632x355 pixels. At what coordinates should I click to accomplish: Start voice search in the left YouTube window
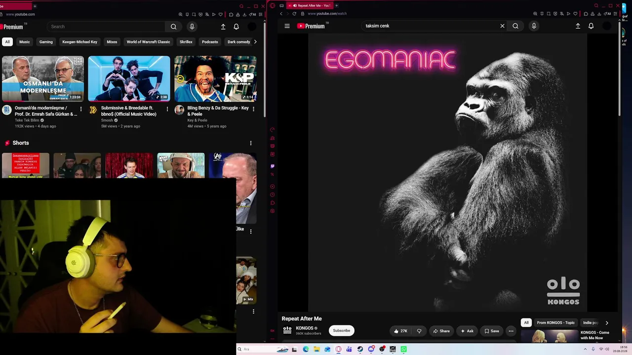[x=192, y=27]
